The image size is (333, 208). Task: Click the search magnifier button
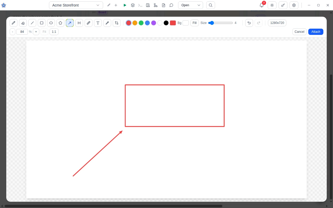(x=211, y=5)
